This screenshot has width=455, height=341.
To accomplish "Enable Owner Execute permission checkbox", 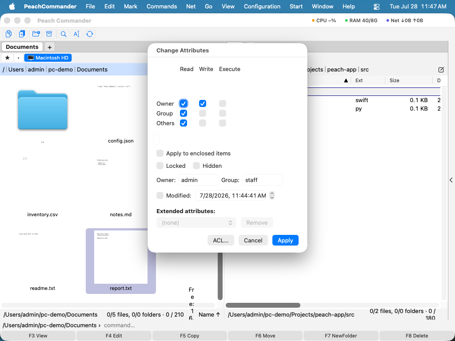I will 223,103.
